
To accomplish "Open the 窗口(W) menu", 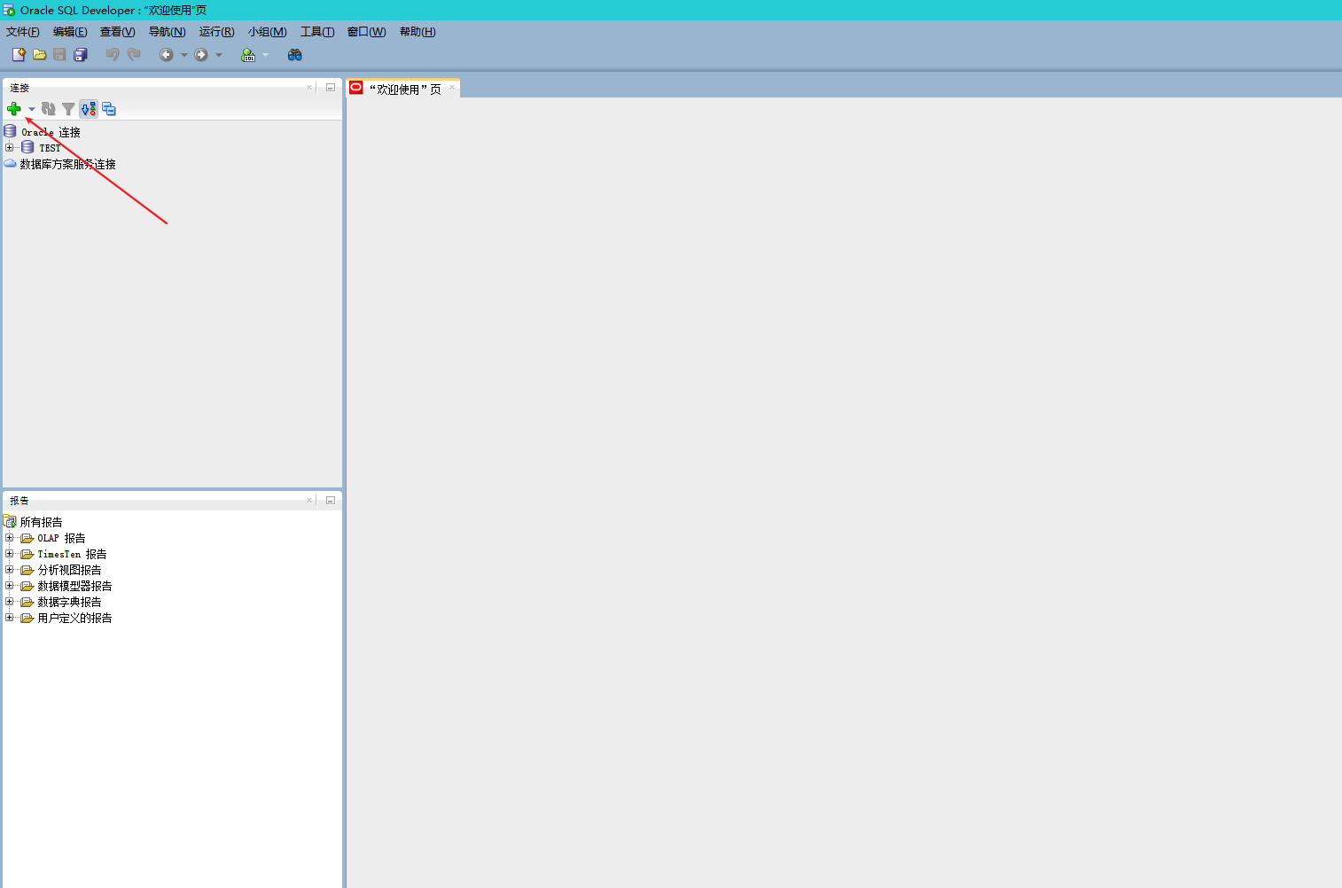I will [367, 32].
